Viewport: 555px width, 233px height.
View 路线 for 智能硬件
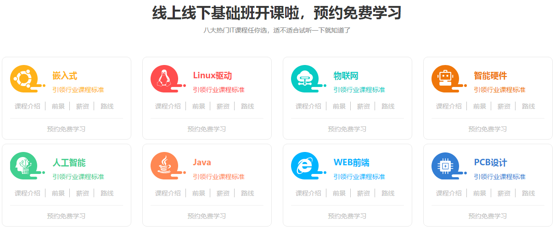pos(528,106)
